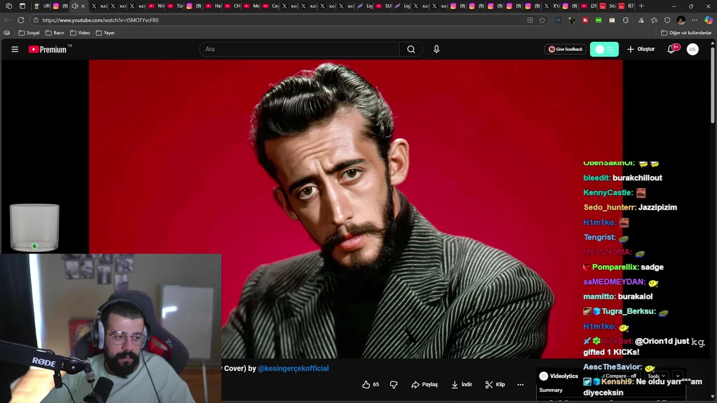Dislike the video with thumbs down
This screenshot has height=403, width=717.
pos(394,385)
